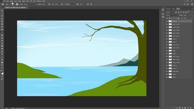Hide Layer 10 copy 5
This screenshot has width=194, height=109.
[x=167, y=24]
